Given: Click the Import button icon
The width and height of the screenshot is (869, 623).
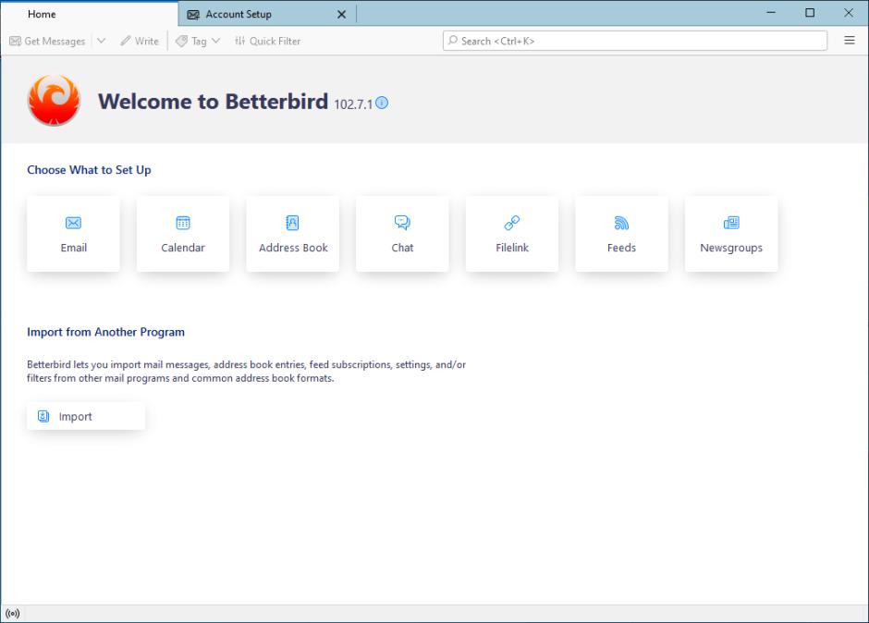Looking at the screenshot, I should tap(43, 416).
